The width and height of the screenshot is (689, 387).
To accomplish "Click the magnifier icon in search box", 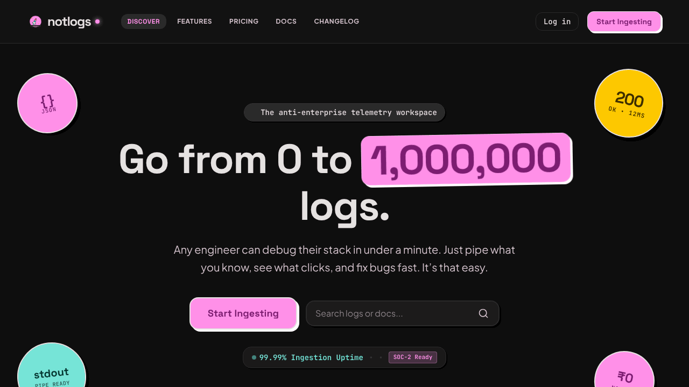I will click(x=483, y=313).
